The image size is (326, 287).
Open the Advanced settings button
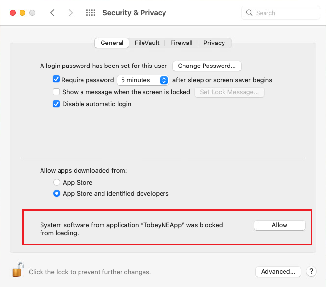278,271
